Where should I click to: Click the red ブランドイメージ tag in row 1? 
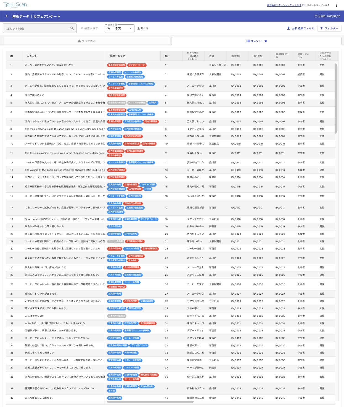[x=137, y=65]
